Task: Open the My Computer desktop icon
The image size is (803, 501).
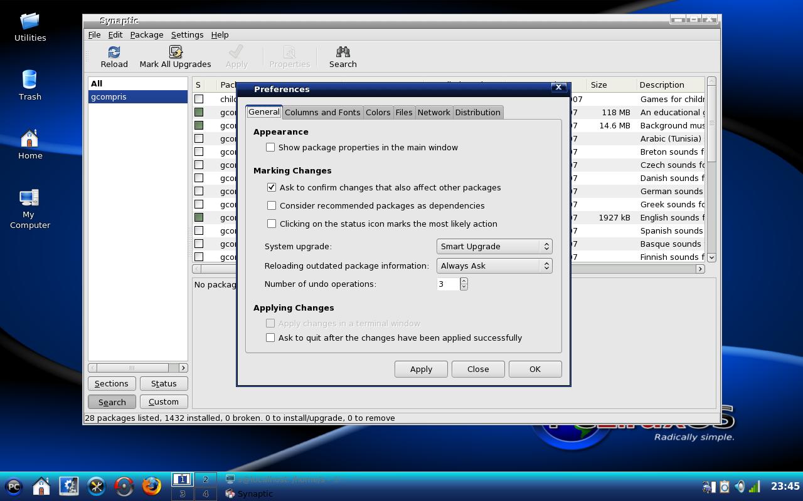Action: pyautogui.click(x=29, y=198)
